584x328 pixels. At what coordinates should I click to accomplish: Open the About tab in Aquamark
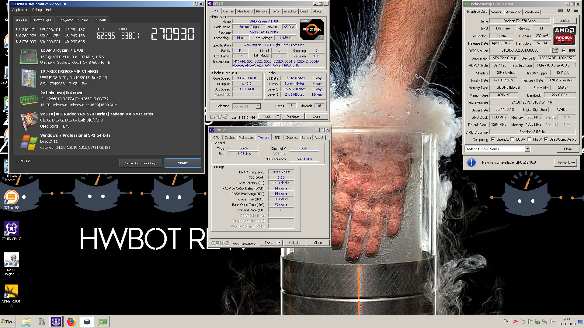click(101, 20)
